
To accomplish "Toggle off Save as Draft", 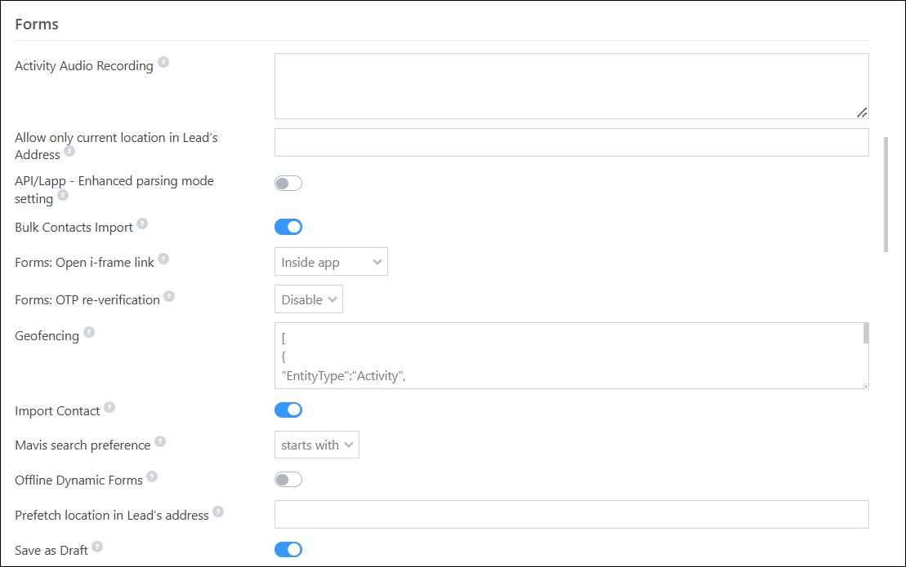I will pyautogui.click(x=288, y=550).
